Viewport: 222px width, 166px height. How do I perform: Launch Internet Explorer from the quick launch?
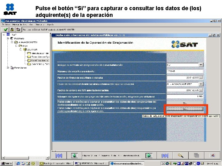(x=18, y=164)
